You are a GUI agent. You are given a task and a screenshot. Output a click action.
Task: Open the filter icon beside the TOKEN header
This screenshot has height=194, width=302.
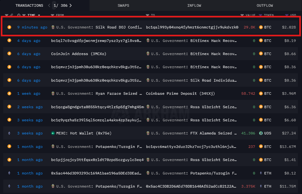(x=260, y=15)
